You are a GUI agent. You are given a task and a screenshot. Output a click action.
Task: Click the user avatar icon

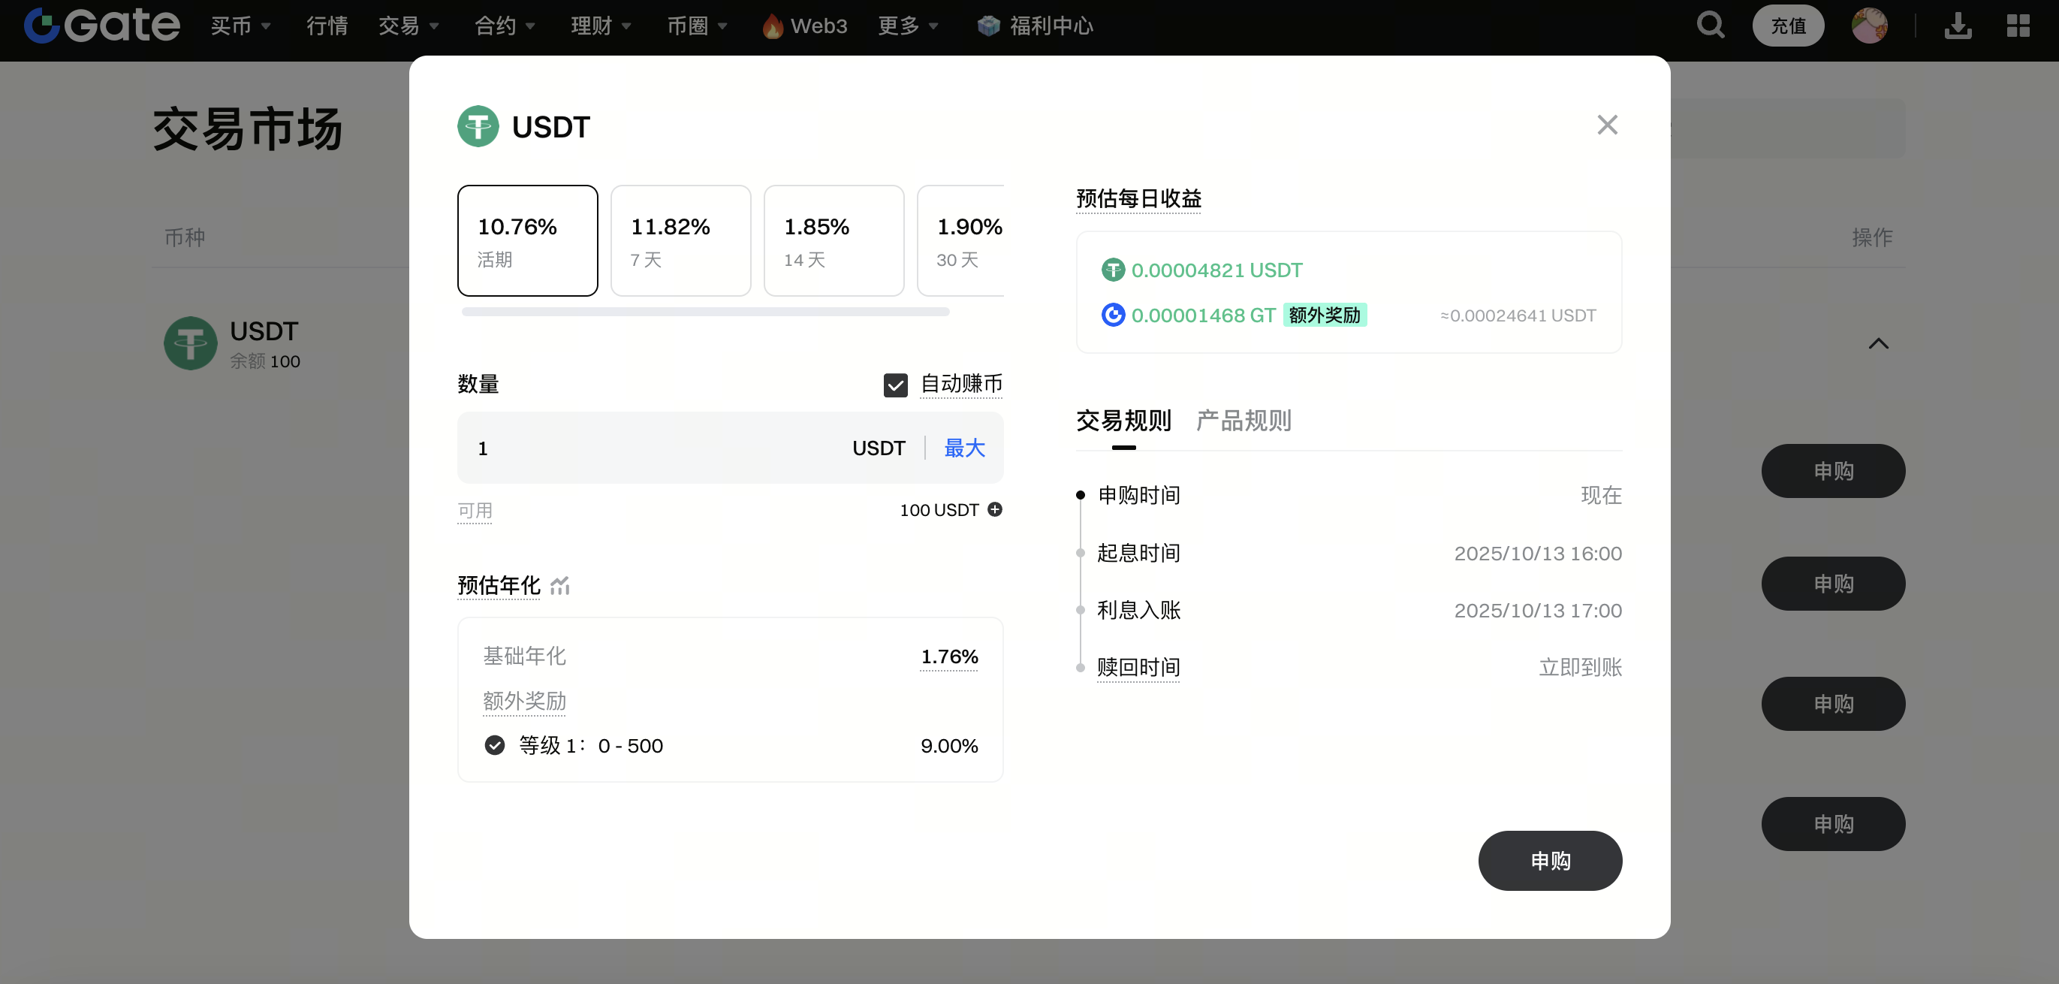click(1869, 26)
